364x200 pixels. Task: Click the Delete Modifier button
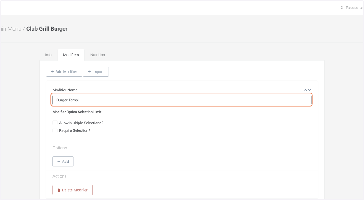click(72, 190)
